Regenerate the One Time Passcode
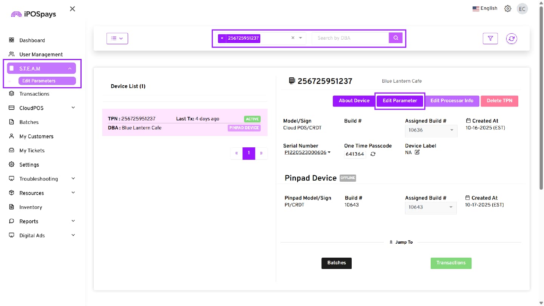 [373, 154]
